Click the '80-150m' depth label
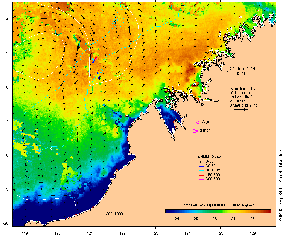This screenshot has width=285, height=236. tap(213, 170)
